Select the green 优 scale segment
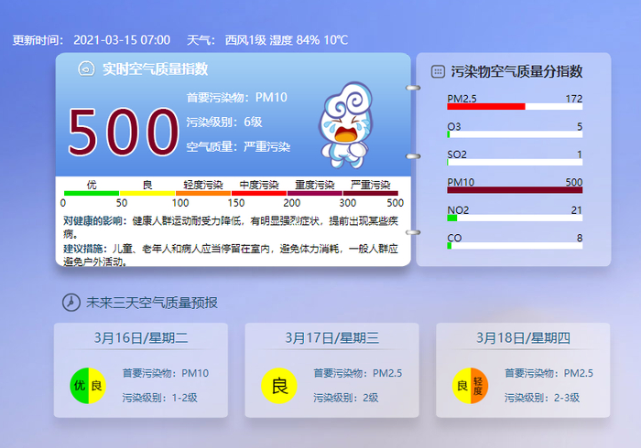 point(92,193)
